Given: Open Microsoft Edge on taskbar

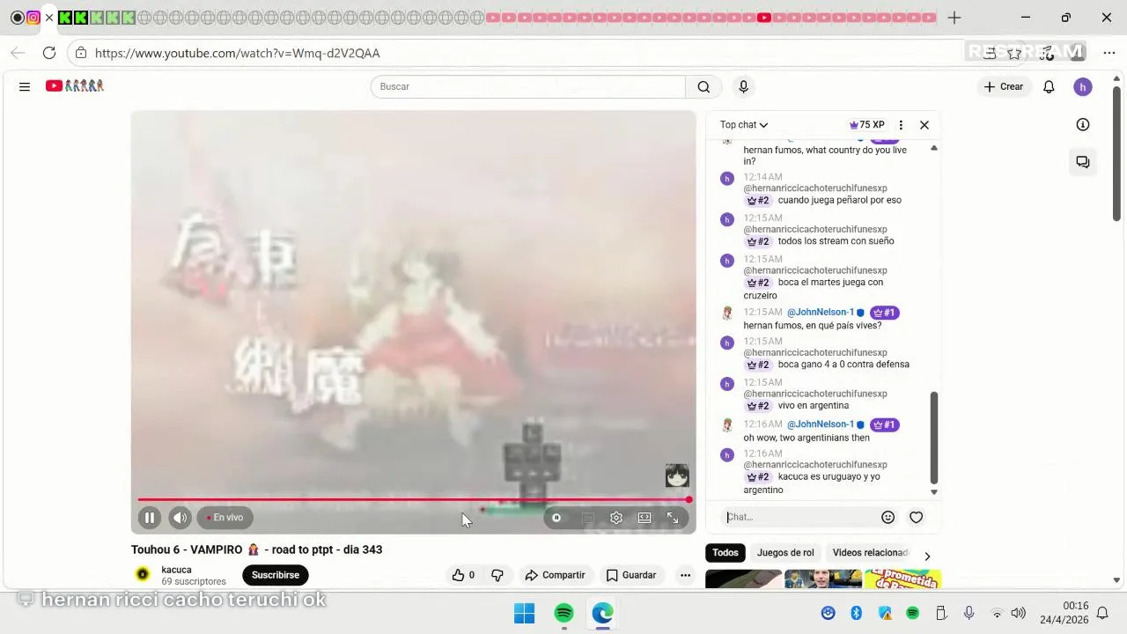Looking at the screenshot, I should pyautogui.click(x=602, y=613).
